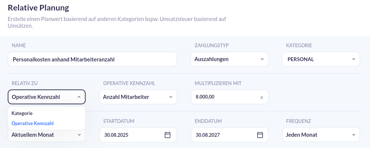This screenshot has height=148, width=370.
Task: Focus the Name field Personalkosten text
Action: coord(92,59)
